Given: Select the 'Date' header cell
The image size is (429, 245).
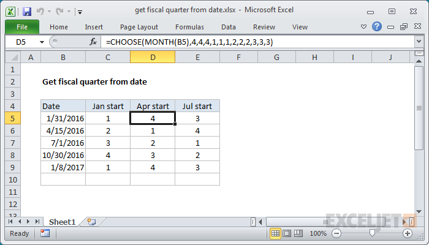Looking at the screenshot, I should (63, 106).
